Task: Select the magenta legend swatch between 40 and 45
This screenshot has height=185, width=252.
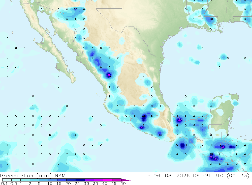Action: (108, 180)
